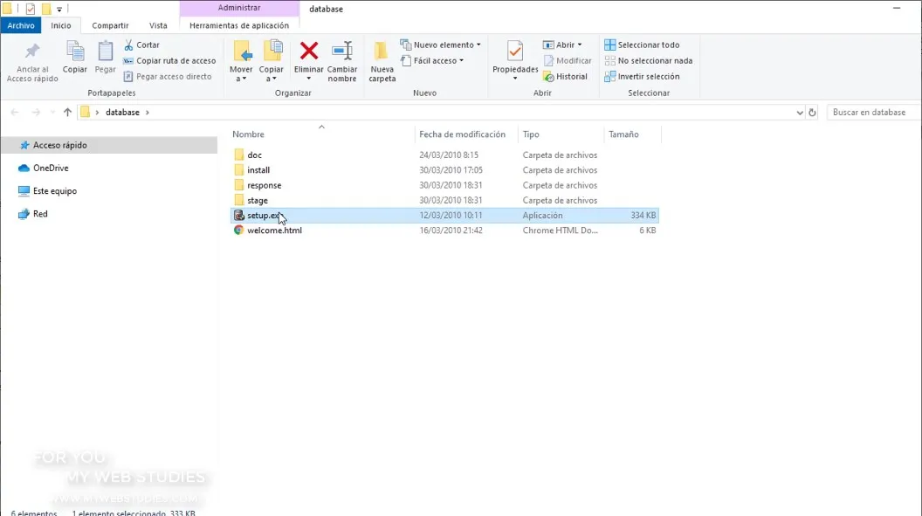922x516 pixels.
Task: Switch to the Compartir ribbon tab
Action: point(110,25)
